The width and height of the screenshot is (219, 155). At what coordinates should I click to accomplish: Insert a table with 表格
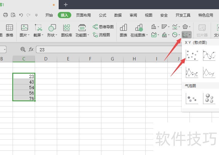[x=9, y=31]
